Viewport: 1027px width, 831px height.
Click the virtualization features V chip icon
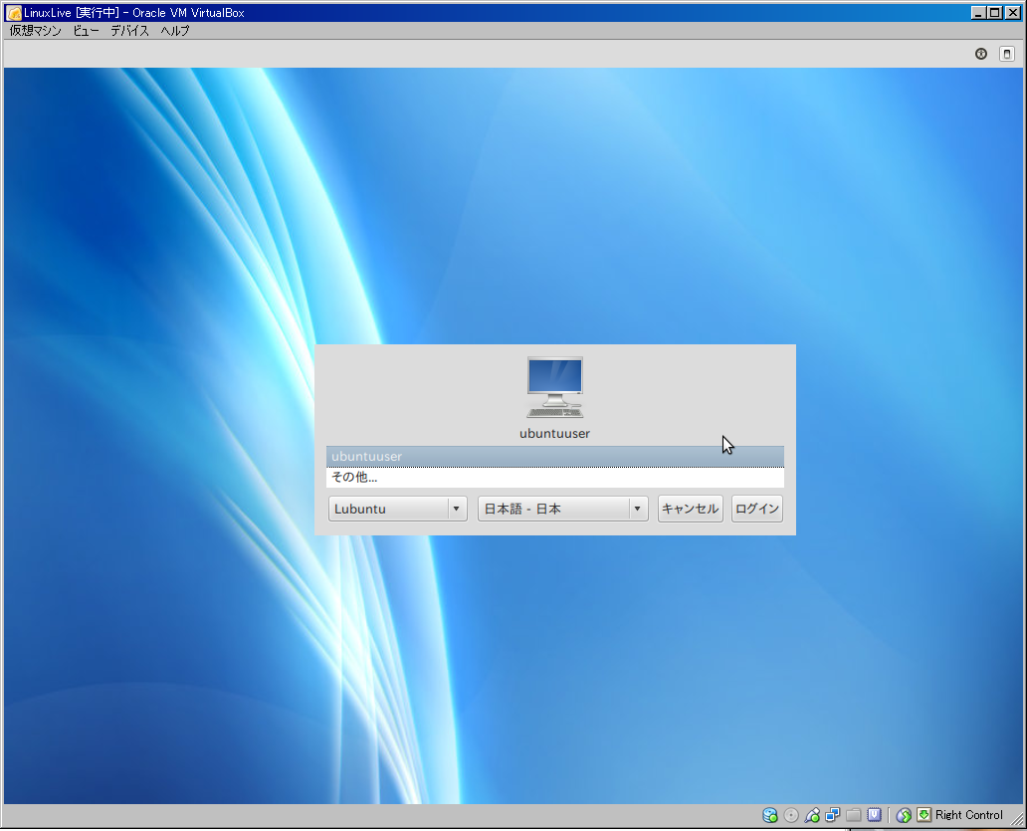875,815
